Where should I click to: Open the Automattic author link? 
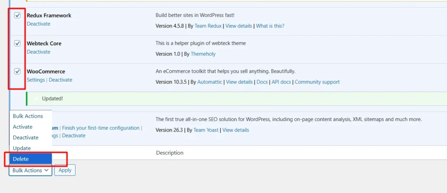click(210, 82)
